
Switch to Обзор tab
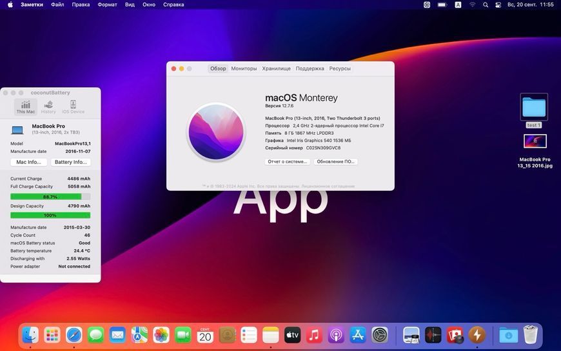pyautogui.click(x=218, y=68)
